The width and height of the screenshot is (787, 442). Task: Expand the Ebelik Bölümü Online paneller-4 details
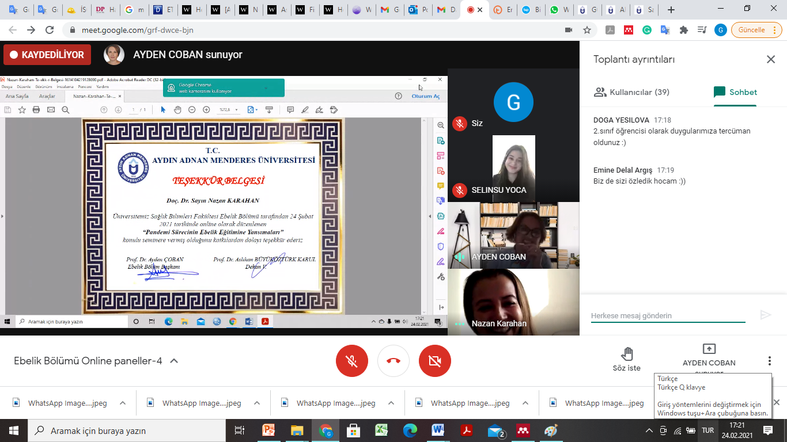tap(174, 361)
